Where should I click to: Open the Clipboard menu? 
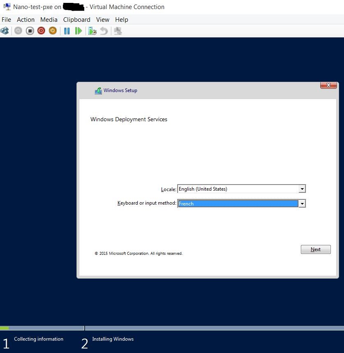coord(77,20)
